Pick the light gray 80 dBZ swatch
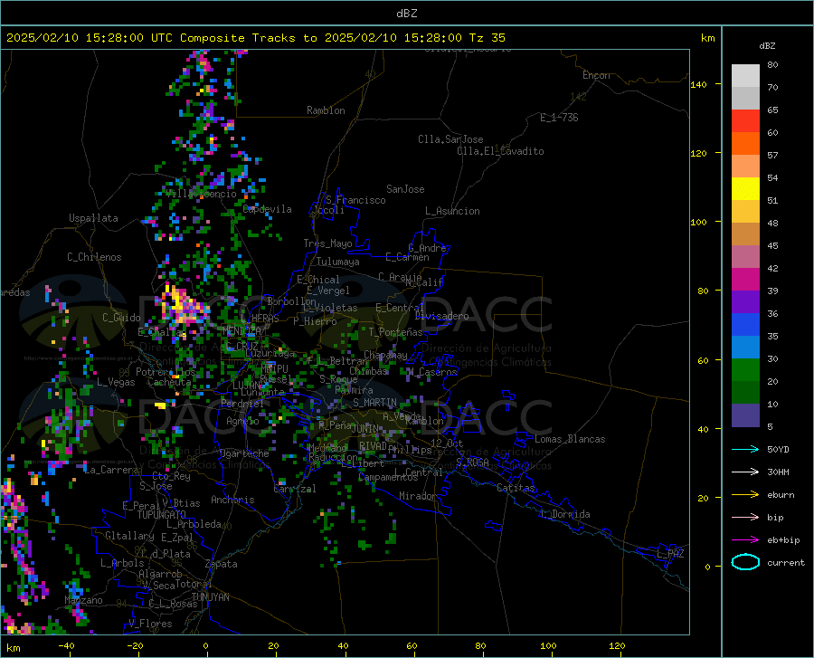Viewport: 814px width, 658px height. [745, 76]
